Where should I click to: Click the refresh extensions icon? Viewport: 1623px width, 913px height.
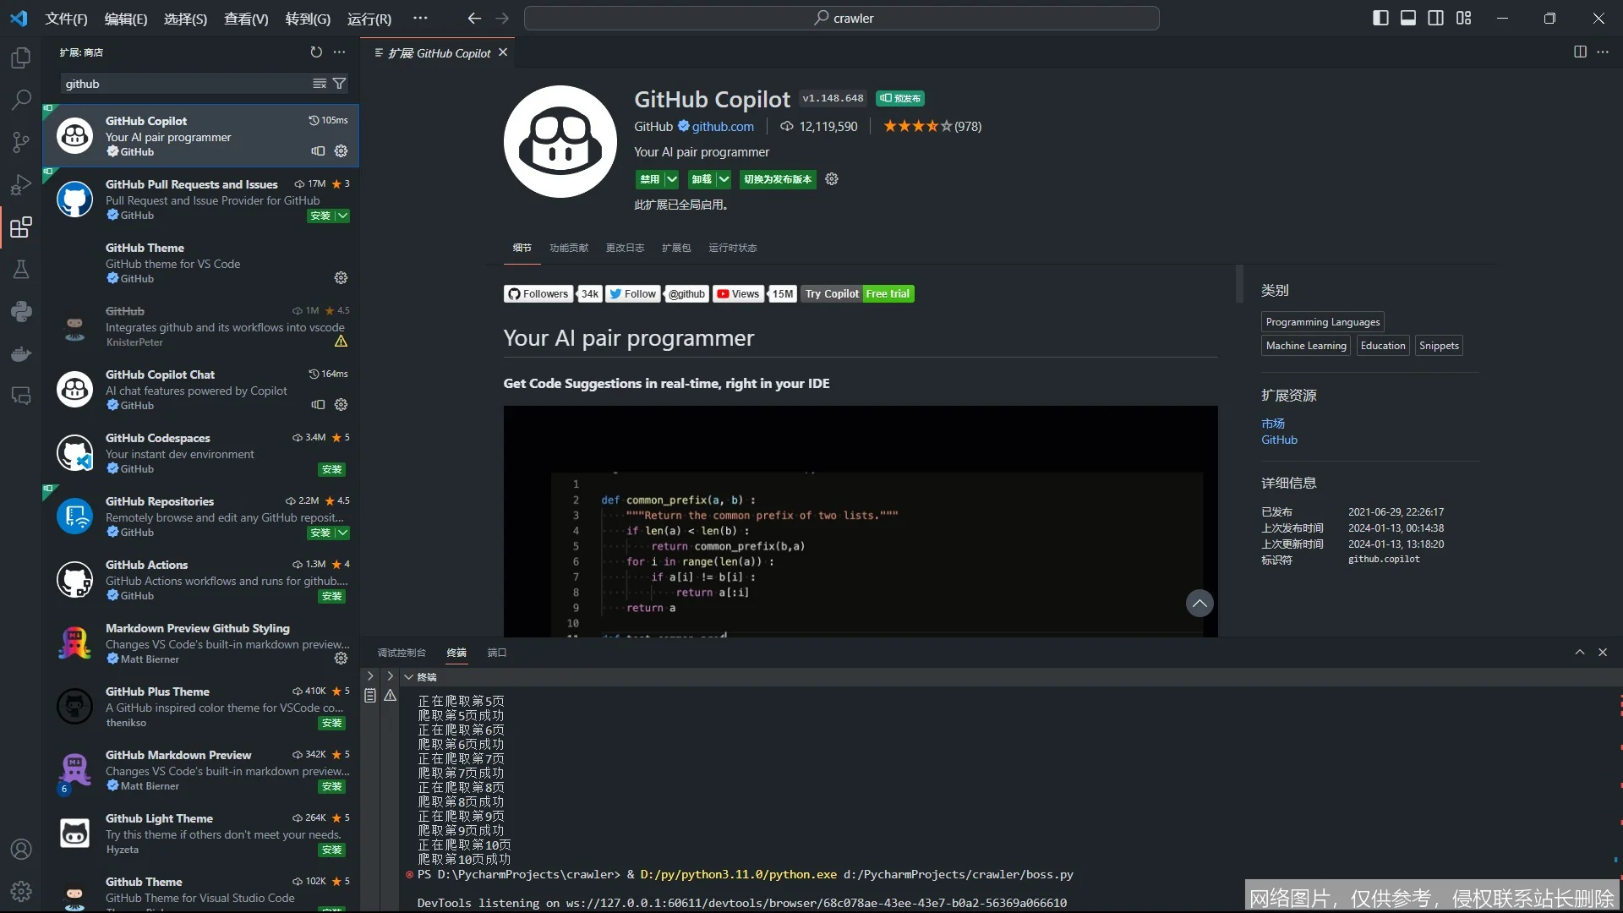(316, 52)
